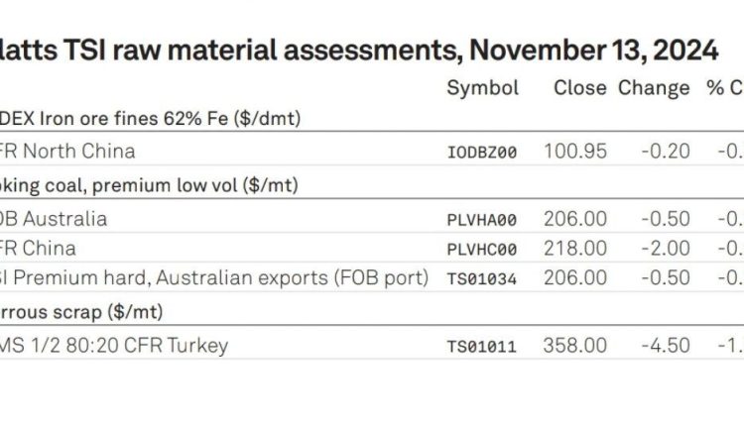The width and height of the screenshot is (744, 426).
Task: Select symbol PLVHC00
Action: pos(481,250)
